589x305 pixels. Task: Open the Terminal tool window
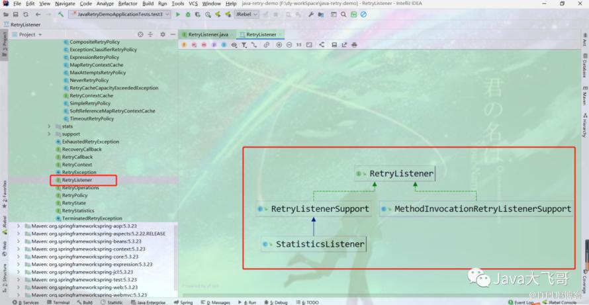click(58, 302)
